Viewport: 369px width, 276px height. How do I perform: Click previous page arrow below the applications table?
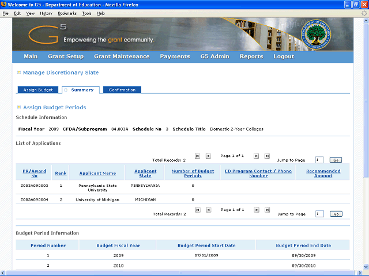208,210
